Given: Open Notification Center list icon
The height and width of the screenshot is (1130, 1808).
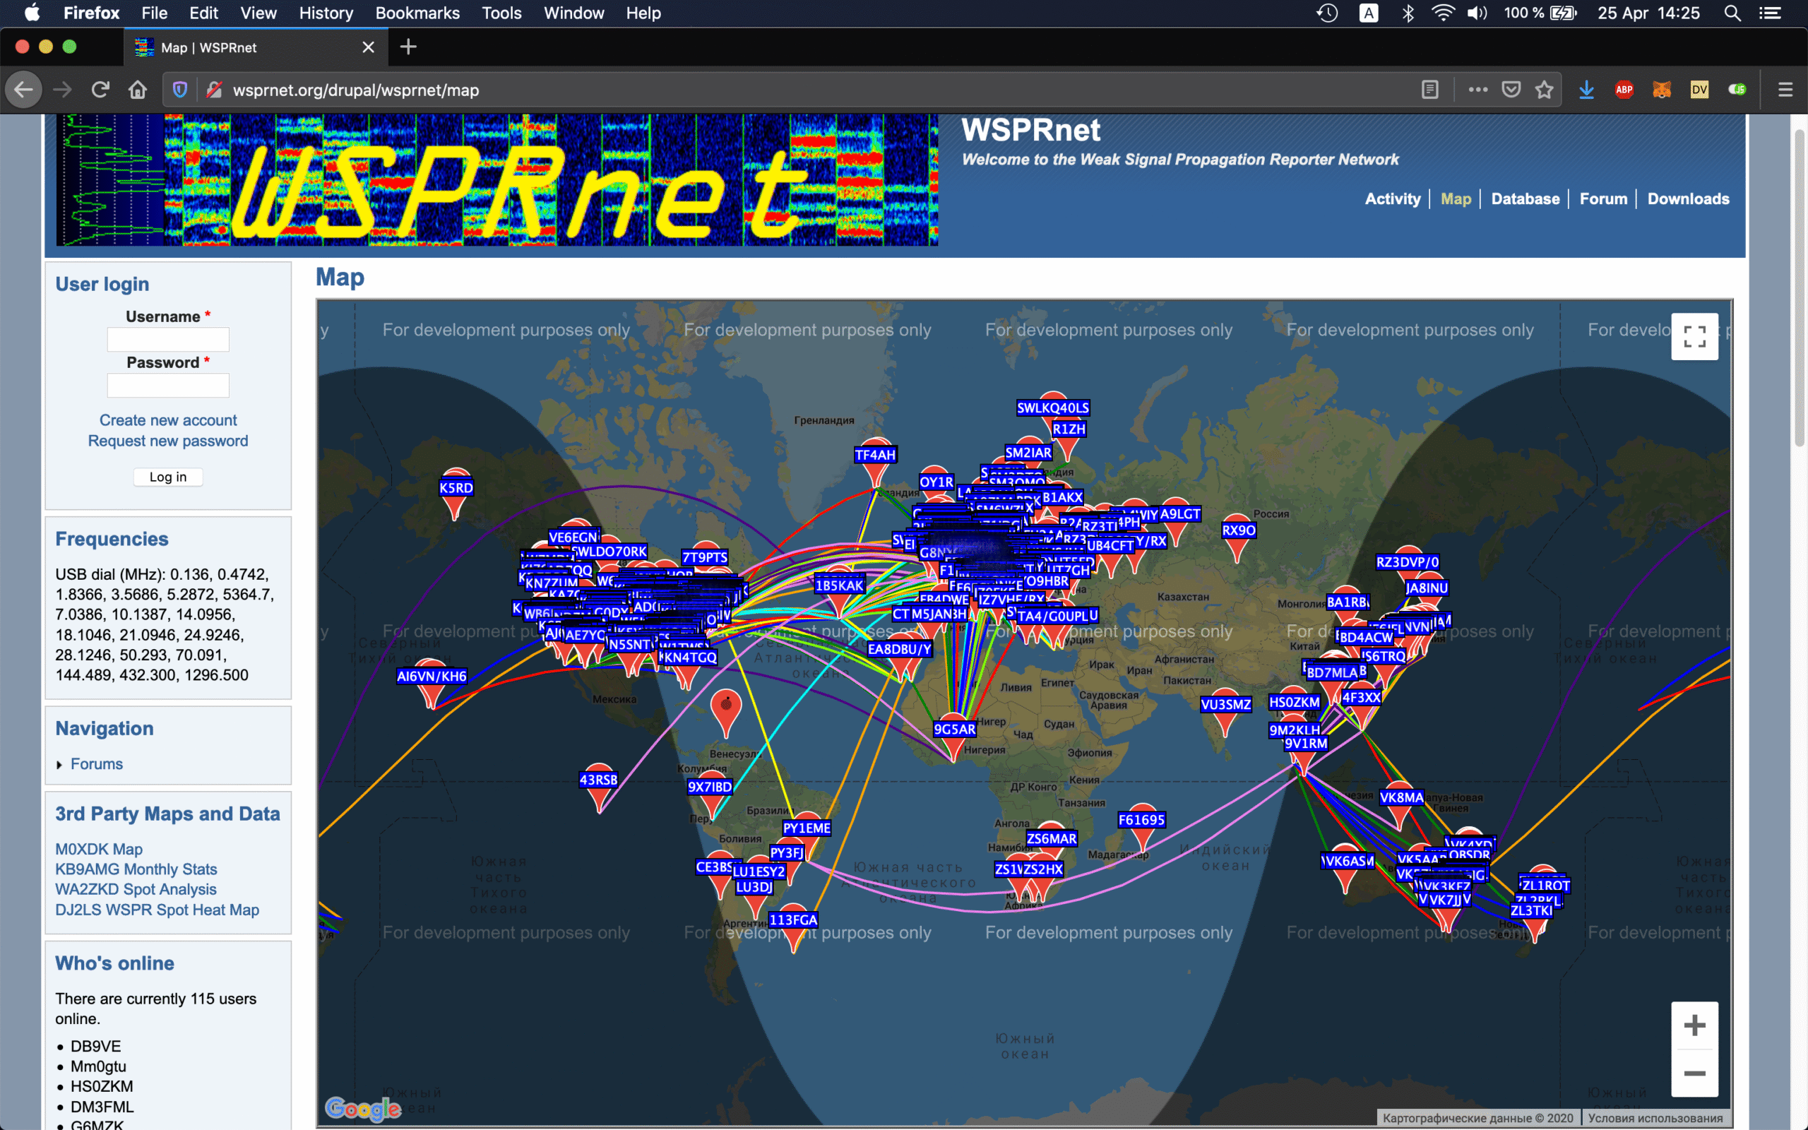Looking at the screenshot, I should click(x=1771, y=13).
